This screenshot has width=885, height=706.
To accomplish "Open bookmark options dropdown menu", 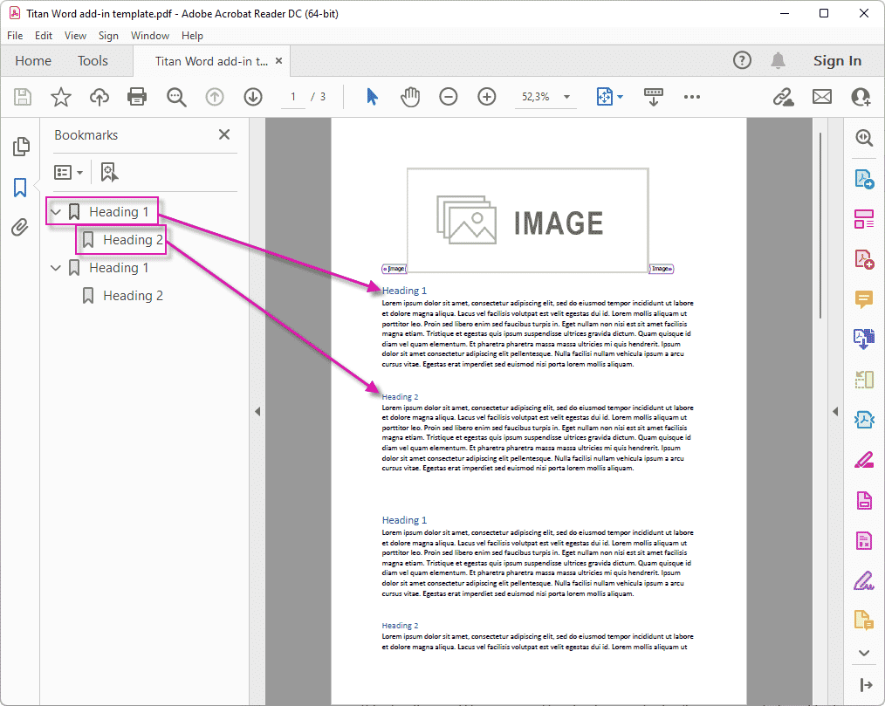I will [69, 172].
